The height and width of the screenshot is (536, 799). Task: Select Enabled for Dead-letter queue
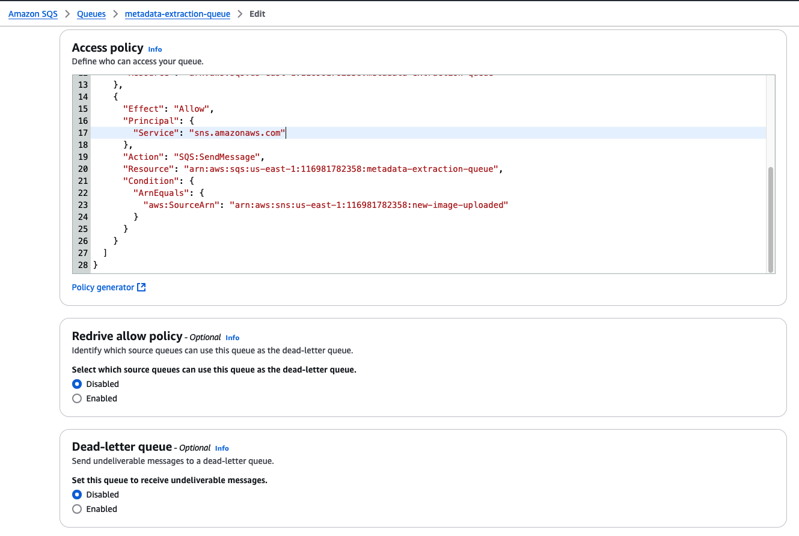pos(77,509)
